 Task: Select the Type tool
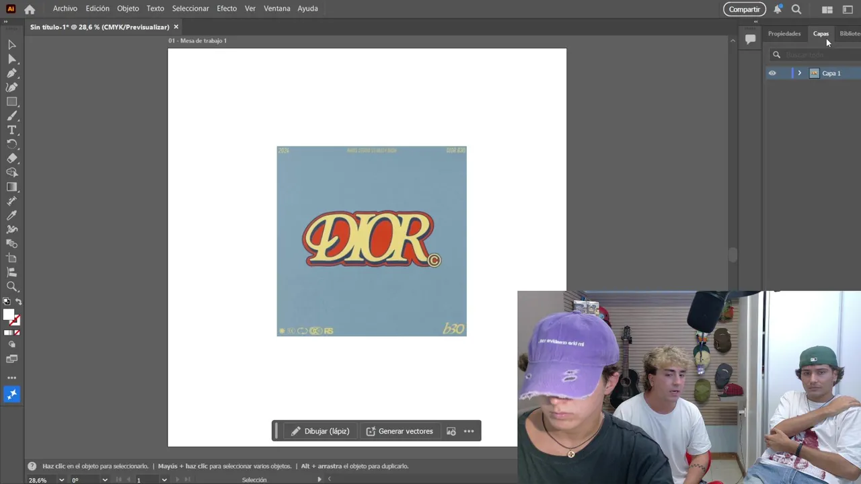tap(11, 130)
